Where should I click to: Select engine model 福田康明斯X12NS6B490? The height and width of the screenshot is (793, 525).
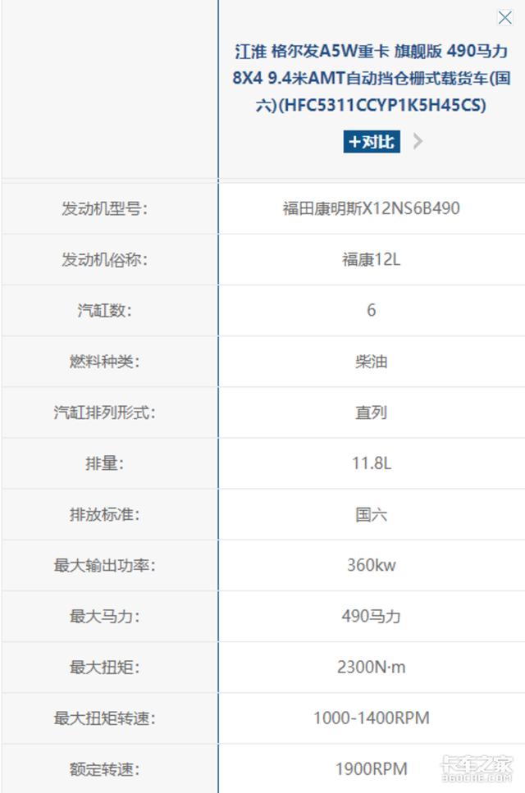tap(372, 208)
